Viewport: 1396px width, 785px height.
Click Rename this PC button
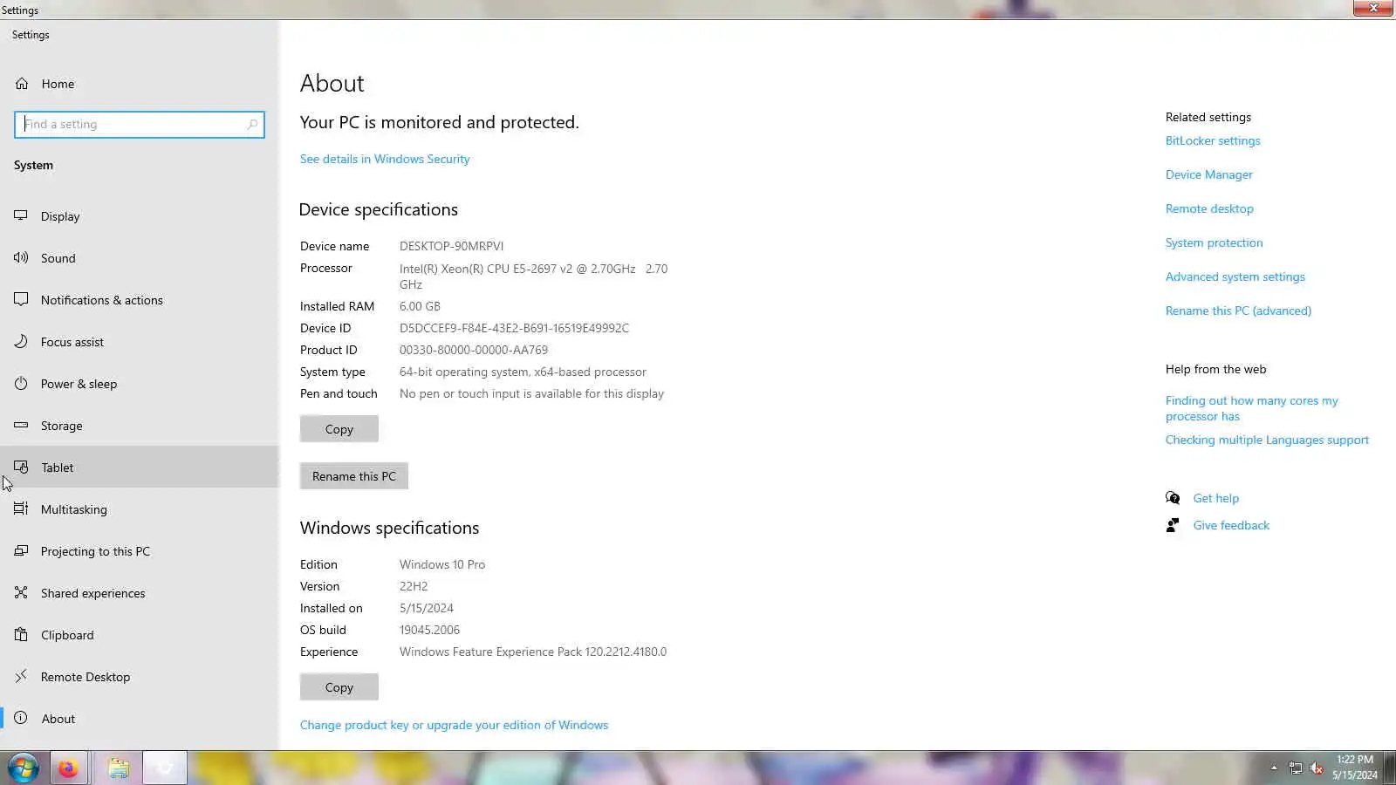click(354, 476)
